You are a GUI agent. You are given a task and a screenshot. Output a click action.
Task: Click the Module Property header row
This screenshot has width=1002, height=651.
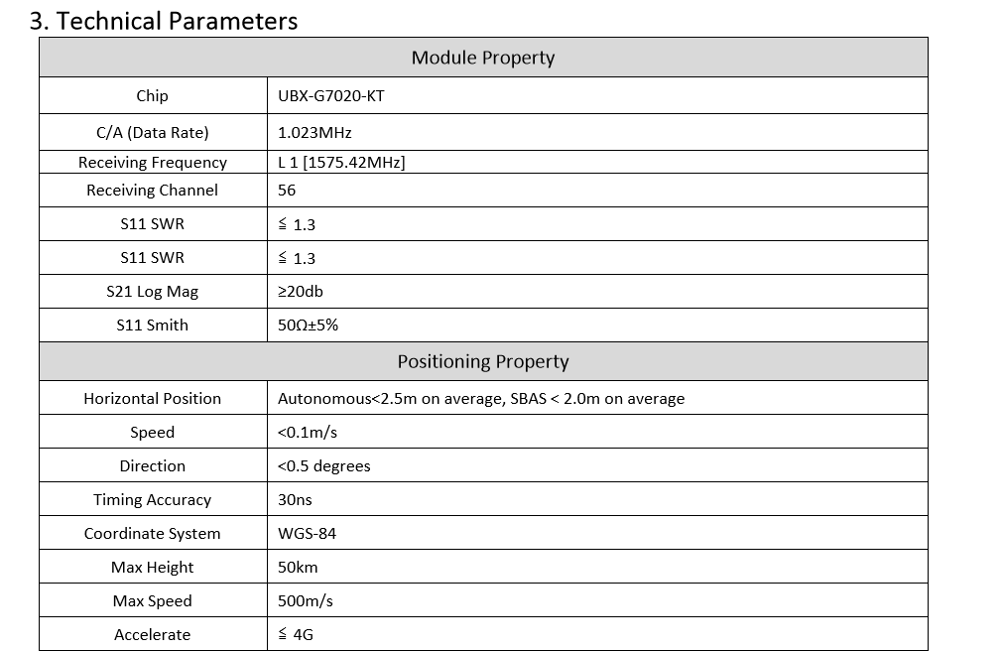483,58
